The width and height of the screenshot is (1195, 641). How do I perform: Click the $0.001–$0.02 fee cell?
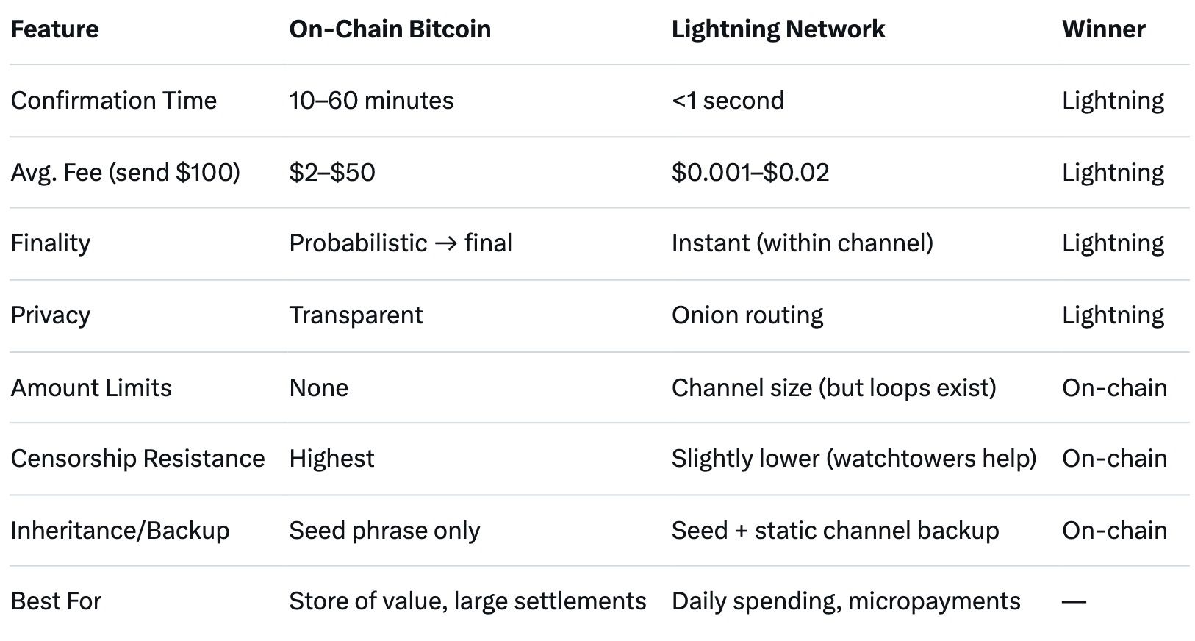pyautogui.click(x=750, y=172)
